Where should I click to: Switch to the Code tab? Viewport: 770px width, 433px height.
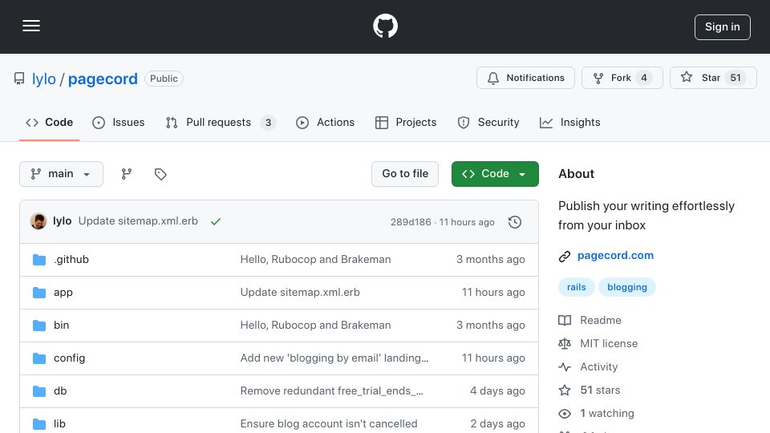click(x=49, y=122)
